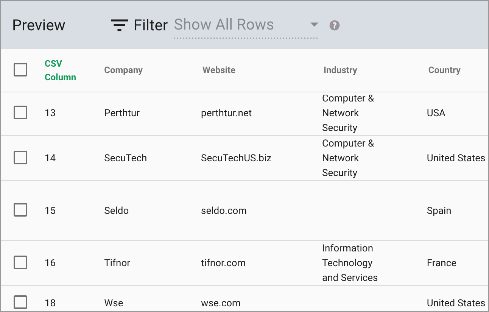489x312 pixels.
Task: Check the checkbox for row 13 Perthtur
Action: [20, 112]
